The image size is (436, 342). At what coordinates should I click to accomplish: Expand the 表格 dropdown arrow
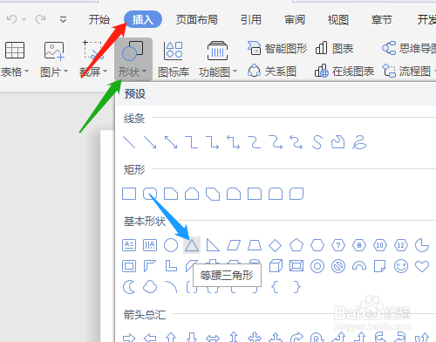pos(27,71)
